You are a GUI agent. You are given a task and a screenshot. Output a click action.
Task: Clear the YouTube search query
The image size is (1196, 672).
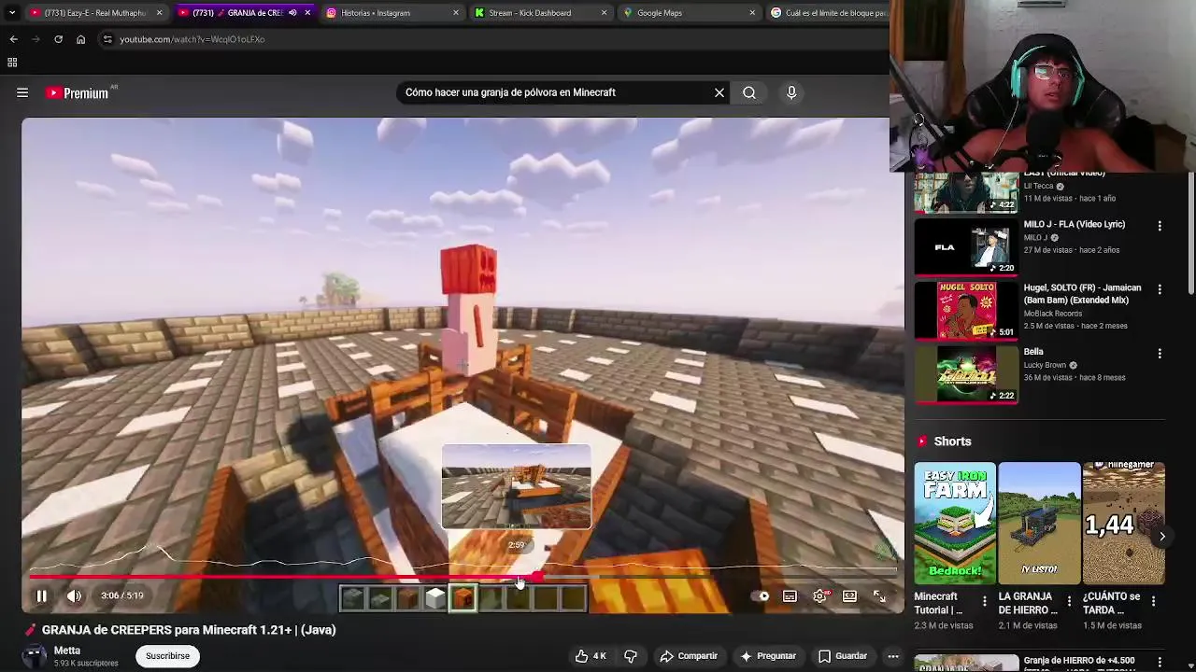[x=719, y=92]
